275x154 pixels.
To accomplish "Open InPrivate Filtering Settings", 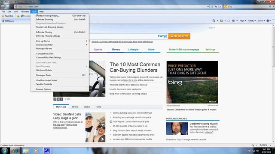I will pyautogui.click(x=60, y=36).
